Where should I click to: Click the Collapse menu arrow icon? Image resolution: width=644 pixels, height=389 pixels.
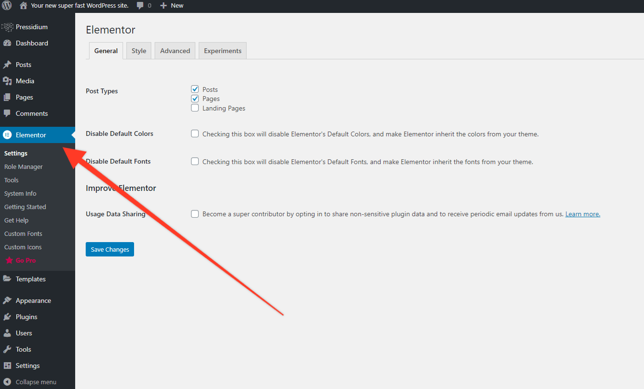click(x=7, y=382)
